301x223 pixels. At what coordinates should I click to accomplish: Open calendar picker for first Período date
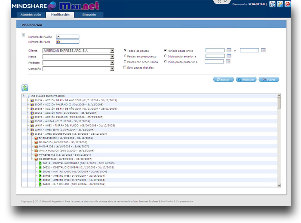tap(229, 50)
